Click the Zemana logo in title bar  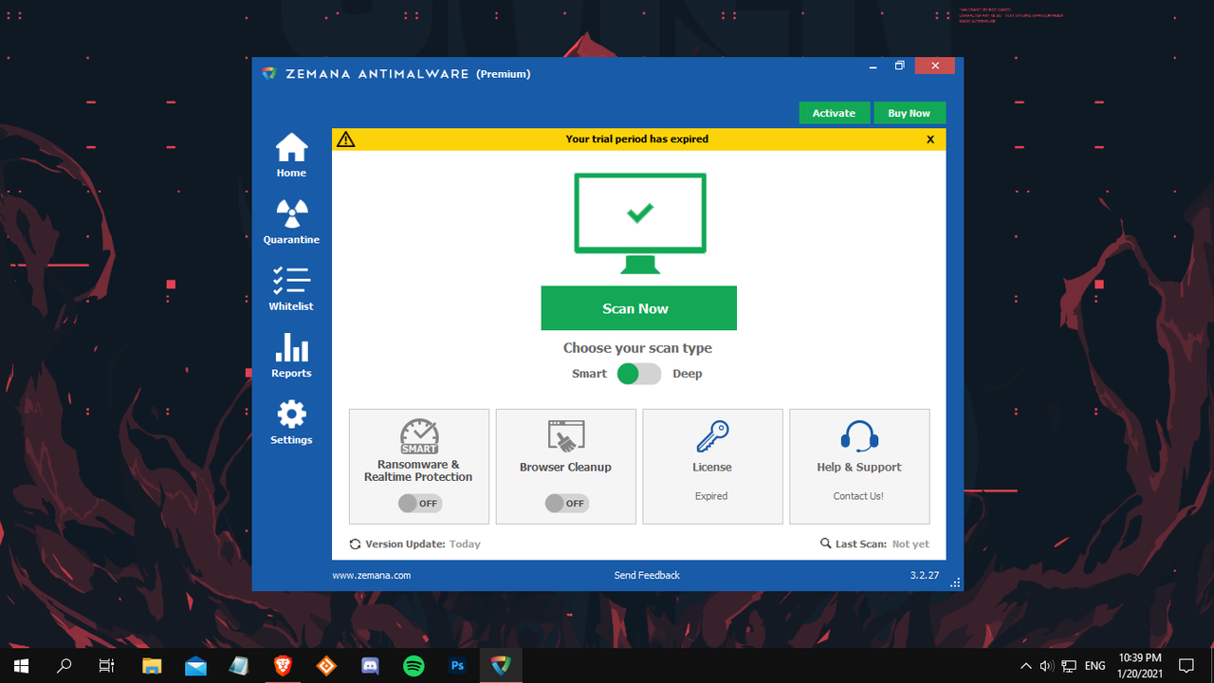tap(269, 73)
